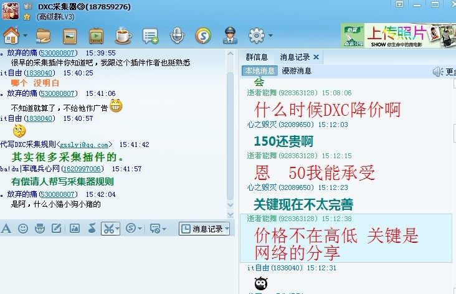Click the grinning emoji in chat message
This screenshot has height=294, width=456.
[x=116, y=105]
